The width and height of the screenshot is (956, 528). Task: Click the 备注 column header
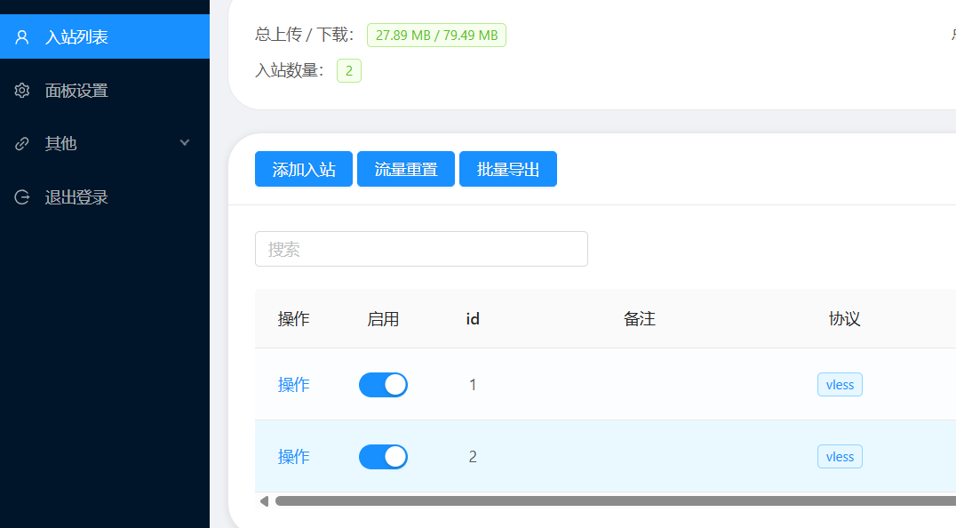[640, 319]
